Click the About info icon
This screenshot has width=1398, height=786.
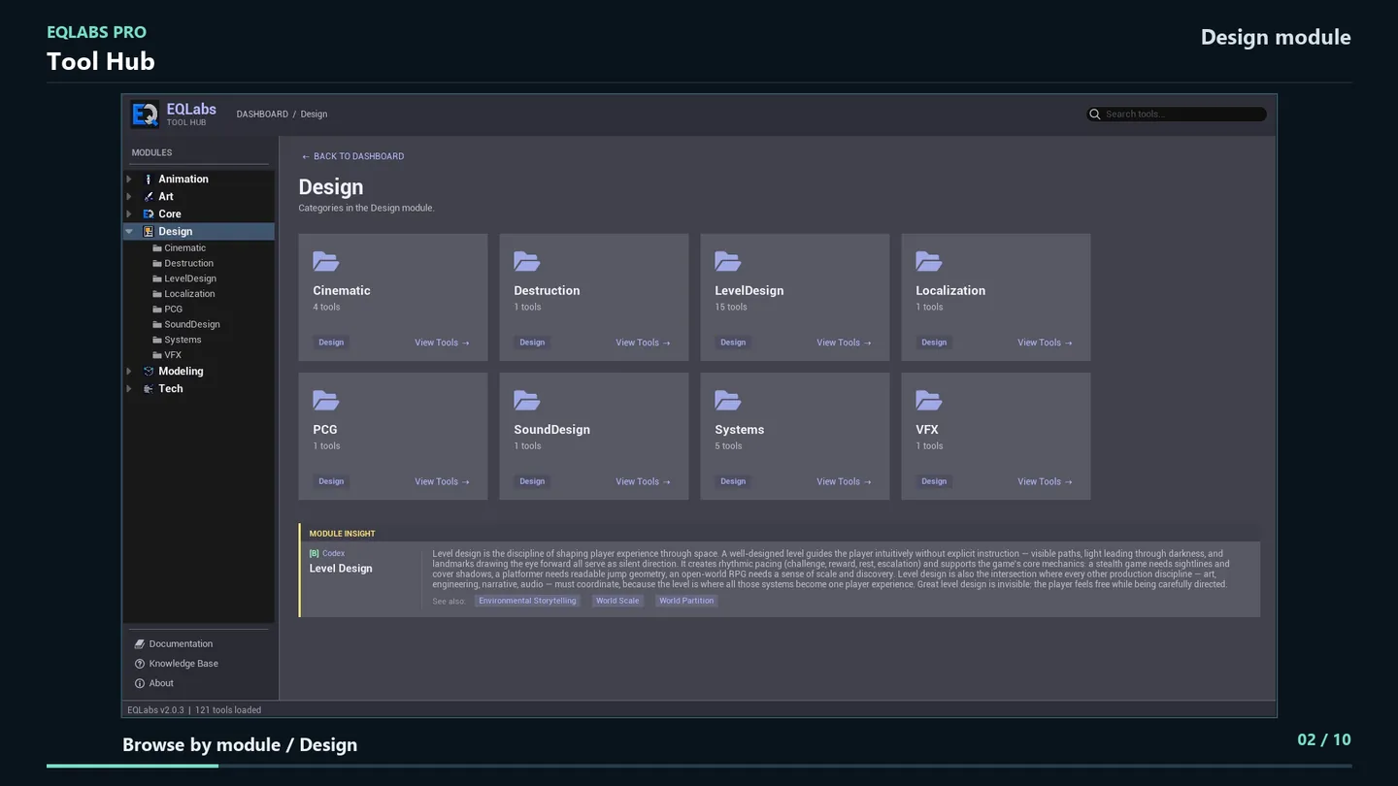coord(140,683)
